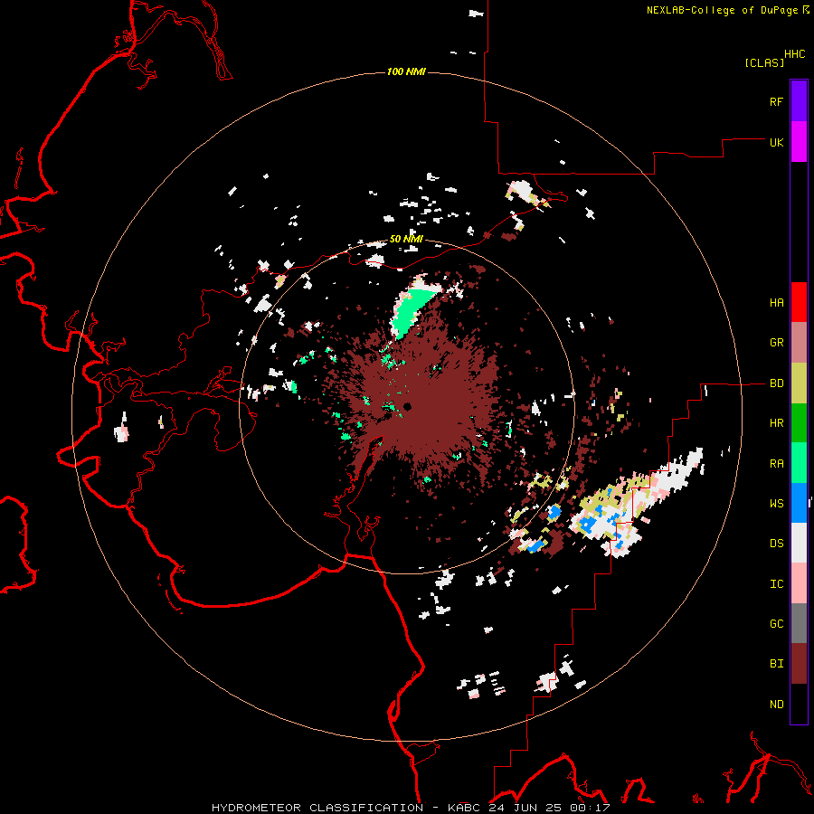Click the 'BD' legend label
The width and height of the screenshot is (814, 814).
click(x=776, y=383)
